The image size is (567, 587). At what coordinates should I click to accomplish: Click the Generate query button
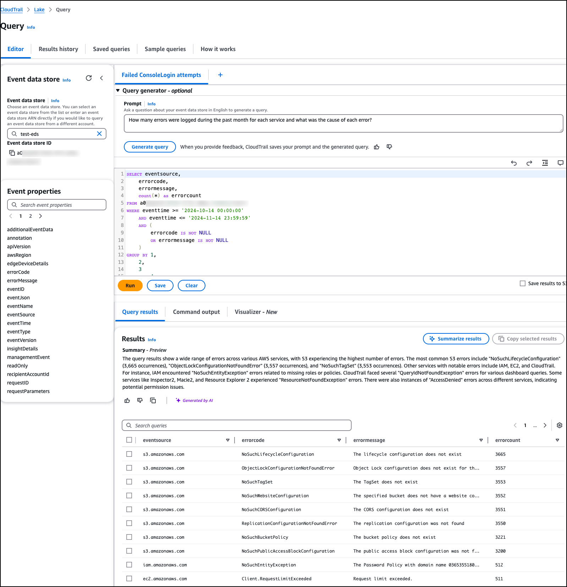pyautogui.click(x=150, y=147)
